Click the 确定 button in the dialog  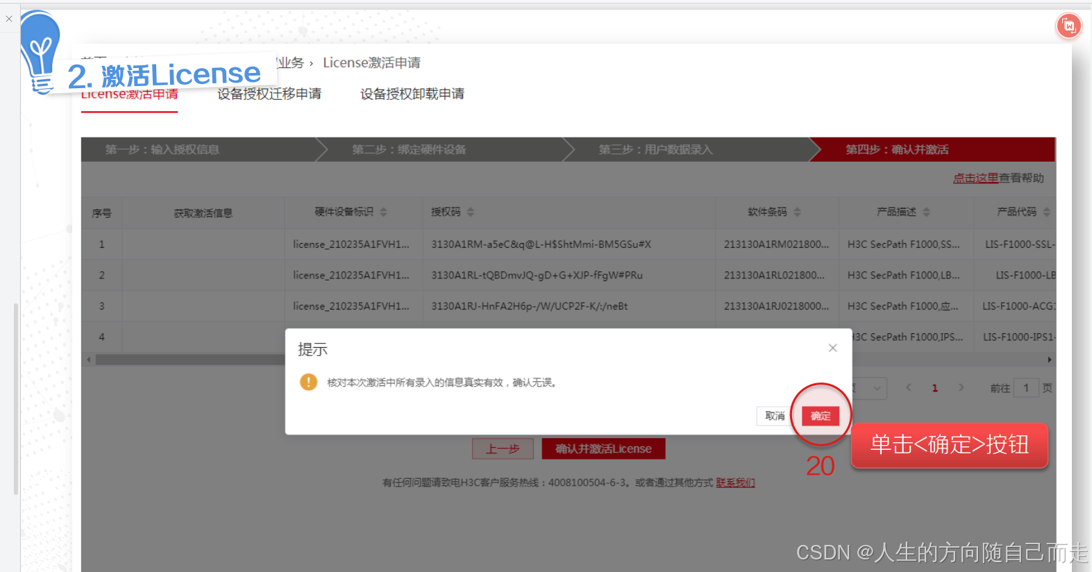point(820,416)
